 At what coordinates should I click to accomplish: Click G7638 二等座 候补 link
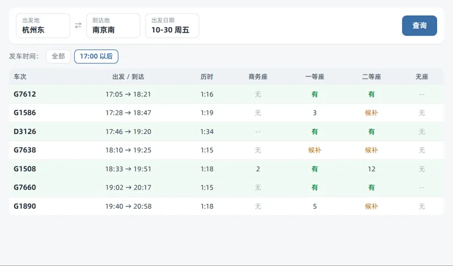[371, 150]
